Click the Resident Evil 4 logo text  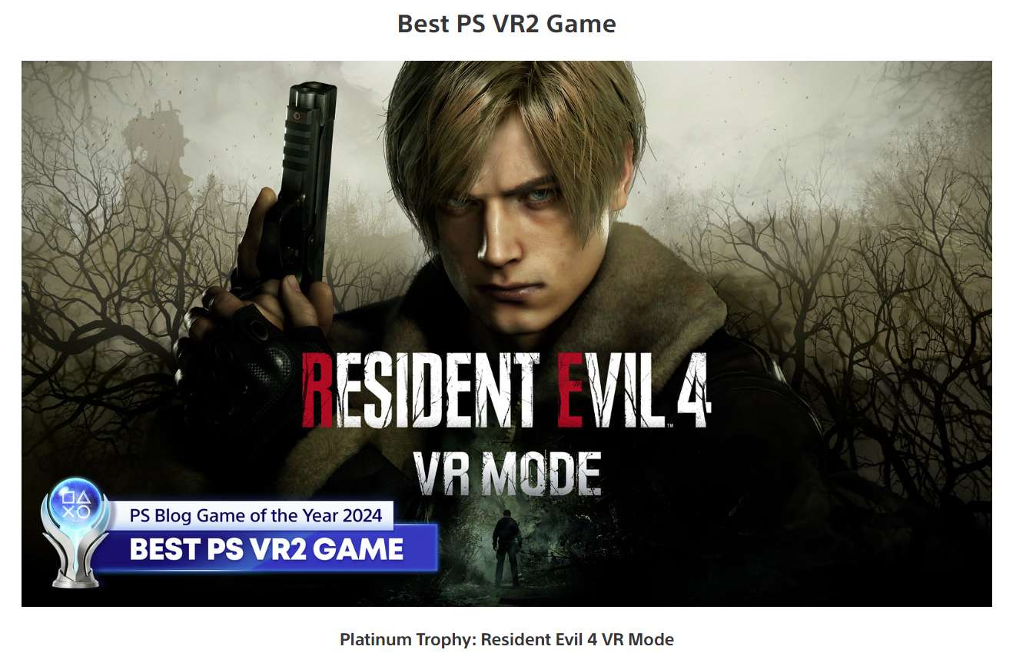(x=506, y=391)
